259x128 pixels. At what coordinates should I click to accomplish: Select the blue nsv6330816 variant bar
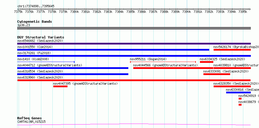(x=239, y=93)
